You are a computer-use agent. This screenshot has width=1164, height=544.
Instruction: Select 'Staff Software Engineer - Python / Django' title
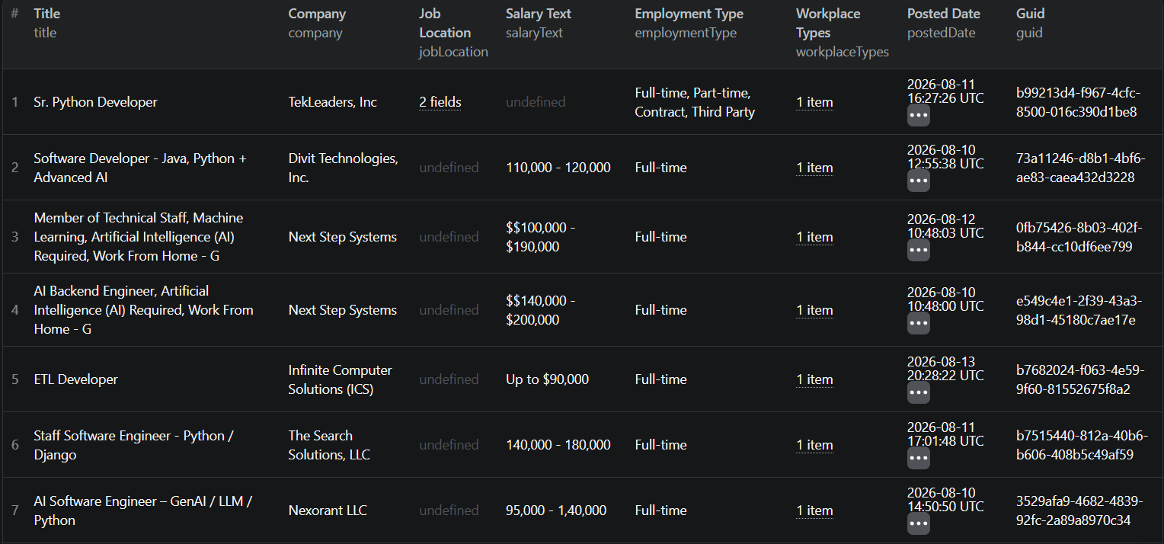133,445
